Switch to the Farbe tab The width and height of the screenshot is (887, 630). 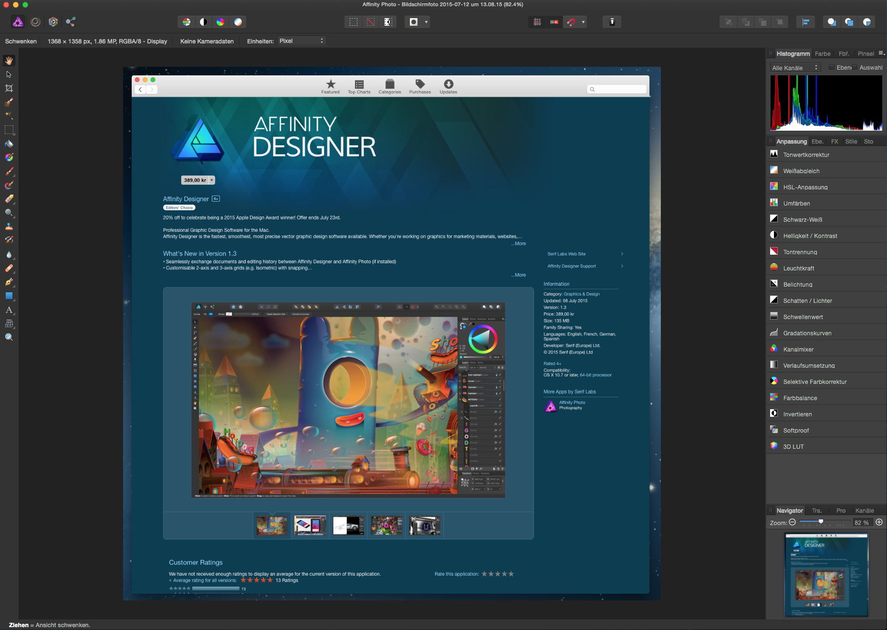coord(823,54)
